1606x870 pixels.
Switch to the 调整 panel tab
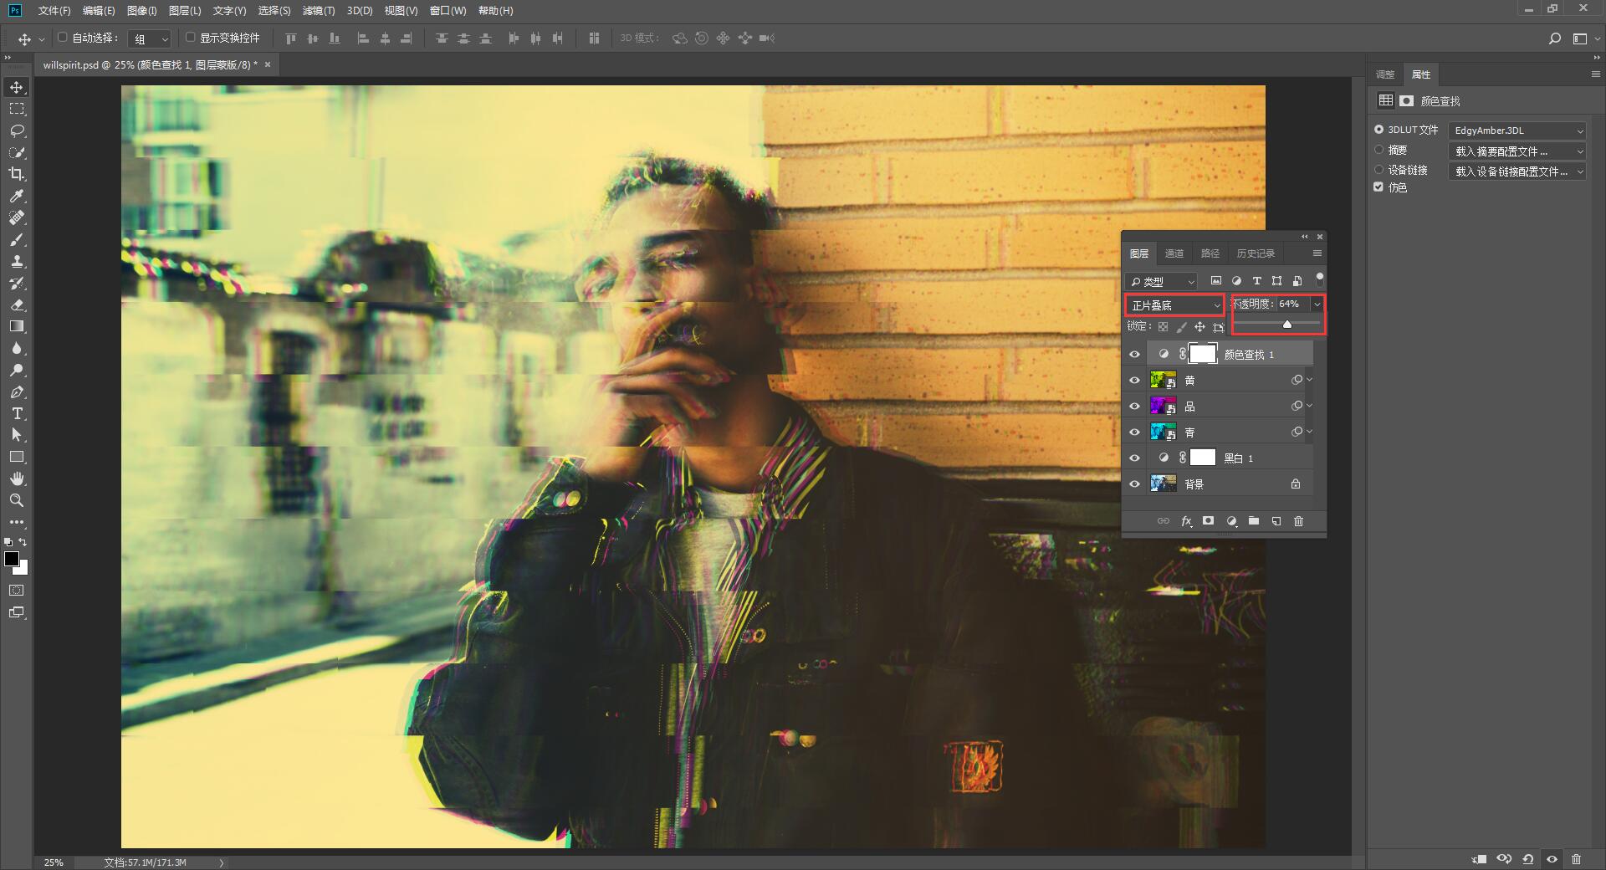click(x=1385, y=74)
